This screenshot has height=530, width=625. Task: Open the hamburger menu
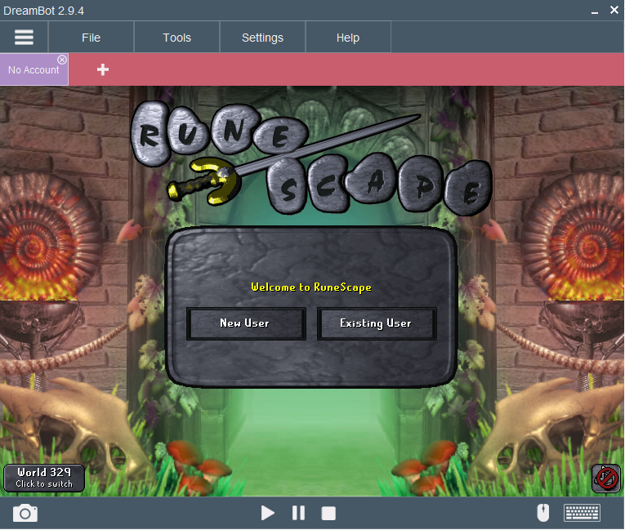(24, 37)
